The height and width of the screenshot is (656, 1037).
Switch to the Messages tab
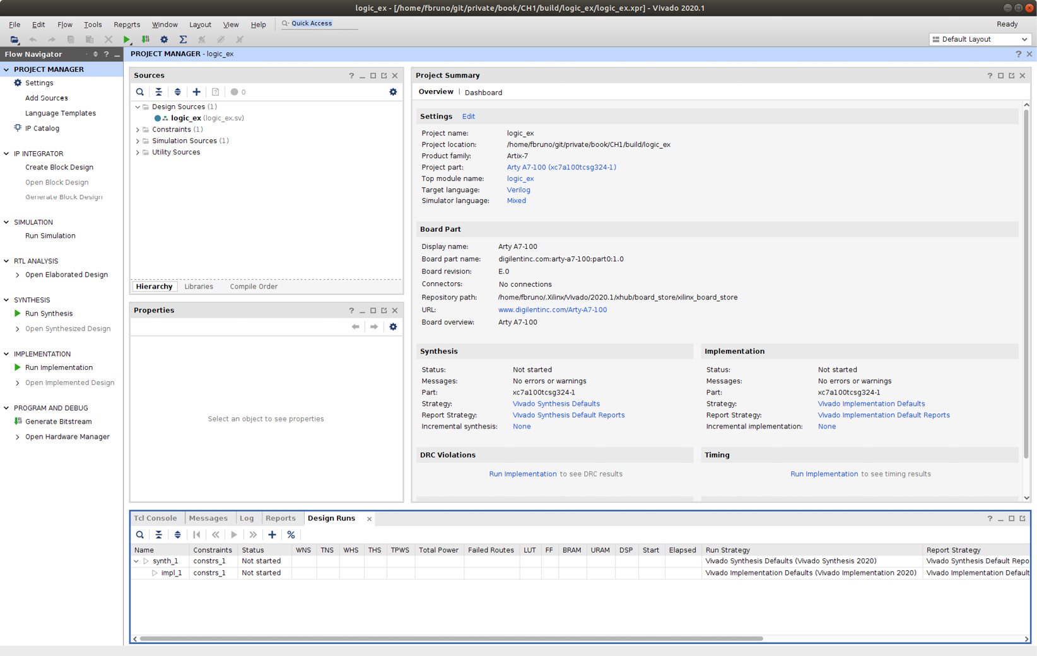point(208,518)
